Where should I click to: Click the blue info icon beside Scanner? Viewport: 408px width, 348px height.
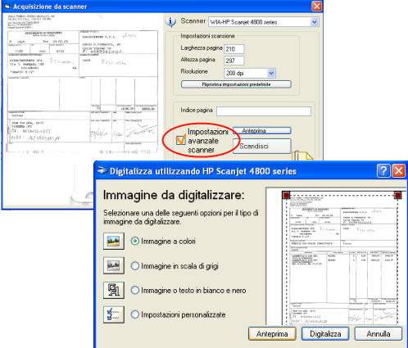171,22
